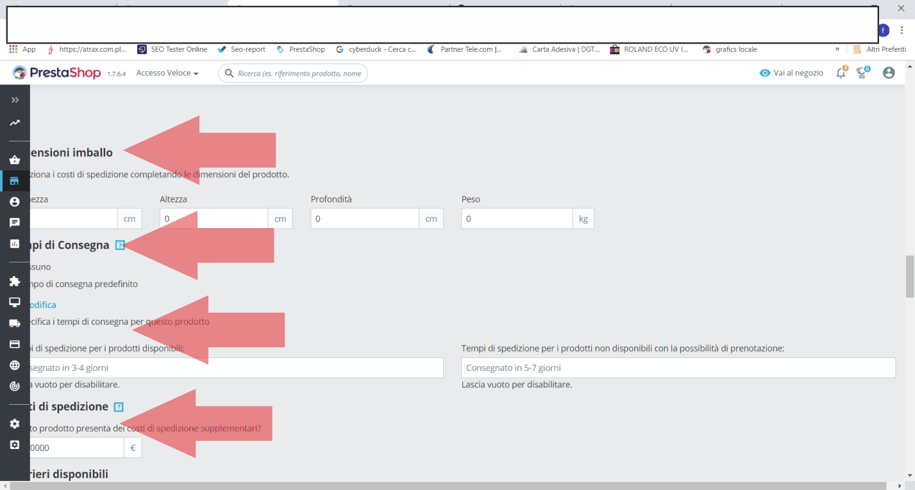Open the Statistics bar chart icon in sidebar
Viewport: 915px width, 490px height.
pyautogui.click(x=15, y=243)
